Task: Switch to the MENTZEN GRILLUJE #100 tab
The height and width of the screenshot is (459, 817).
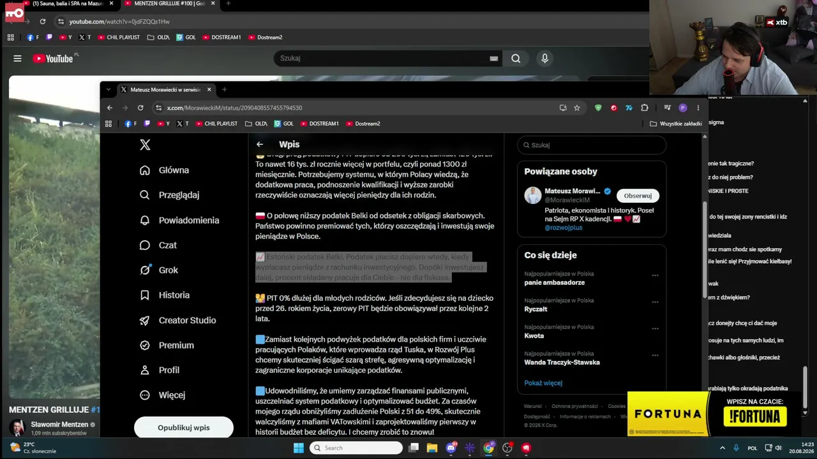Action: tap(169, 4)
